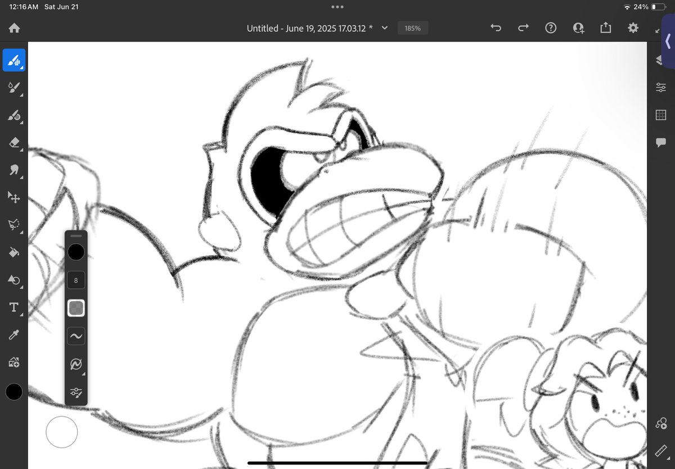Select the Live Brush tool
This screenshot has width=675, height=469.
click(14, 88)
